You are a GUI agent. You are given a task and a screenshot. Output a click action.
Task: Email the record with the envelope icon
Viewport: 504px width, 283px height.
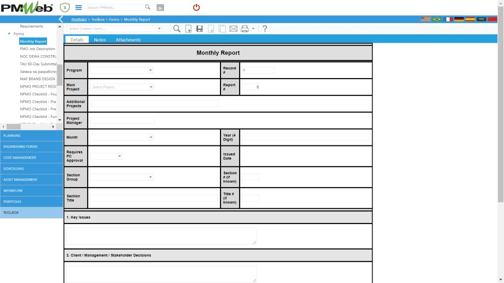(233, 28)
